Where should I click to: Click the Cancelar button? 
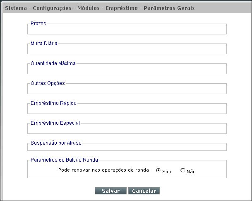144,191
